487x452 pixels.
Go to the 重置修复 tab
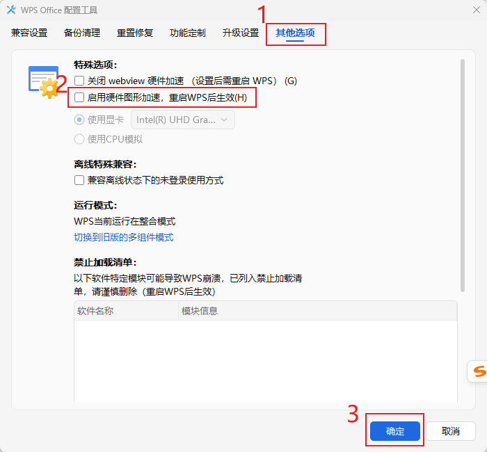[x=135, y=33]
